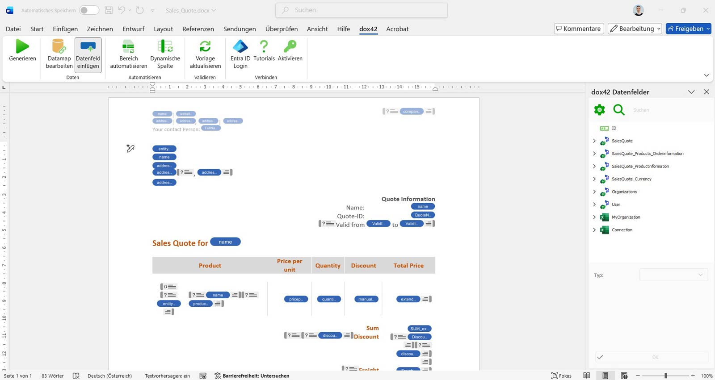Click the Kommentare button
Viewport: 715px width, 380px height.
coord(579,29)
